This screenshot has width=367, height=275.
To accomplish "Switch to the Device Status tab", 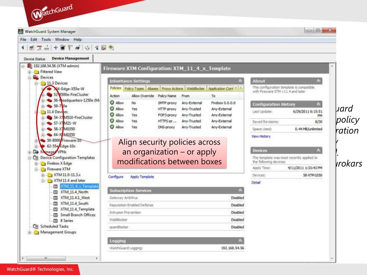I will coord(34,59).
